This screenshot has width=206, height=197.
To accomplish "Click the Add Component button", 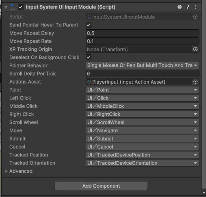I will point(101,186).
